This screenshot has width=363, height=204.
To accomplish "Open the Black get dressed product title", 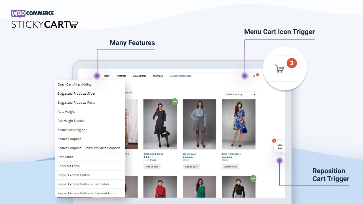I will coord(153,154).
